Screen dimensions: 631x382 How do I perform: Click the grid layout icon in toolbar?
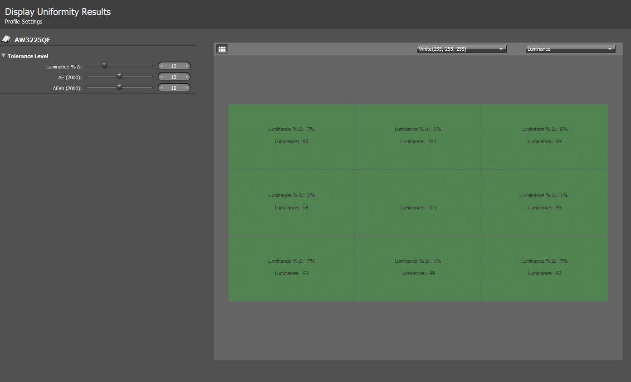click(222, 49)
